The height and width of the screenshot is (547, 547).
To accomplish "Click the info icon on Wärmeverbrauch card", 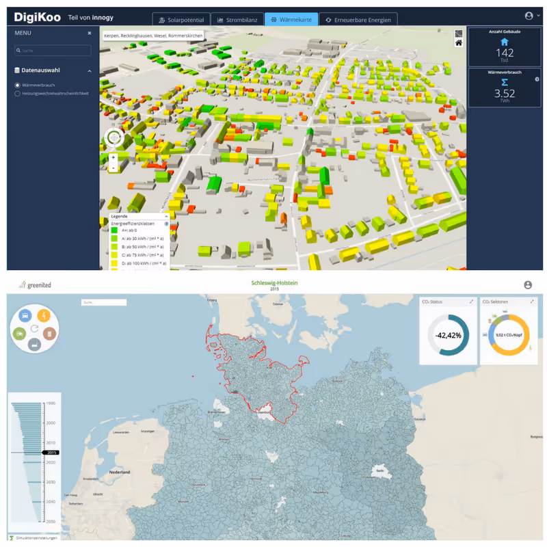I will (x=537, y=79).
